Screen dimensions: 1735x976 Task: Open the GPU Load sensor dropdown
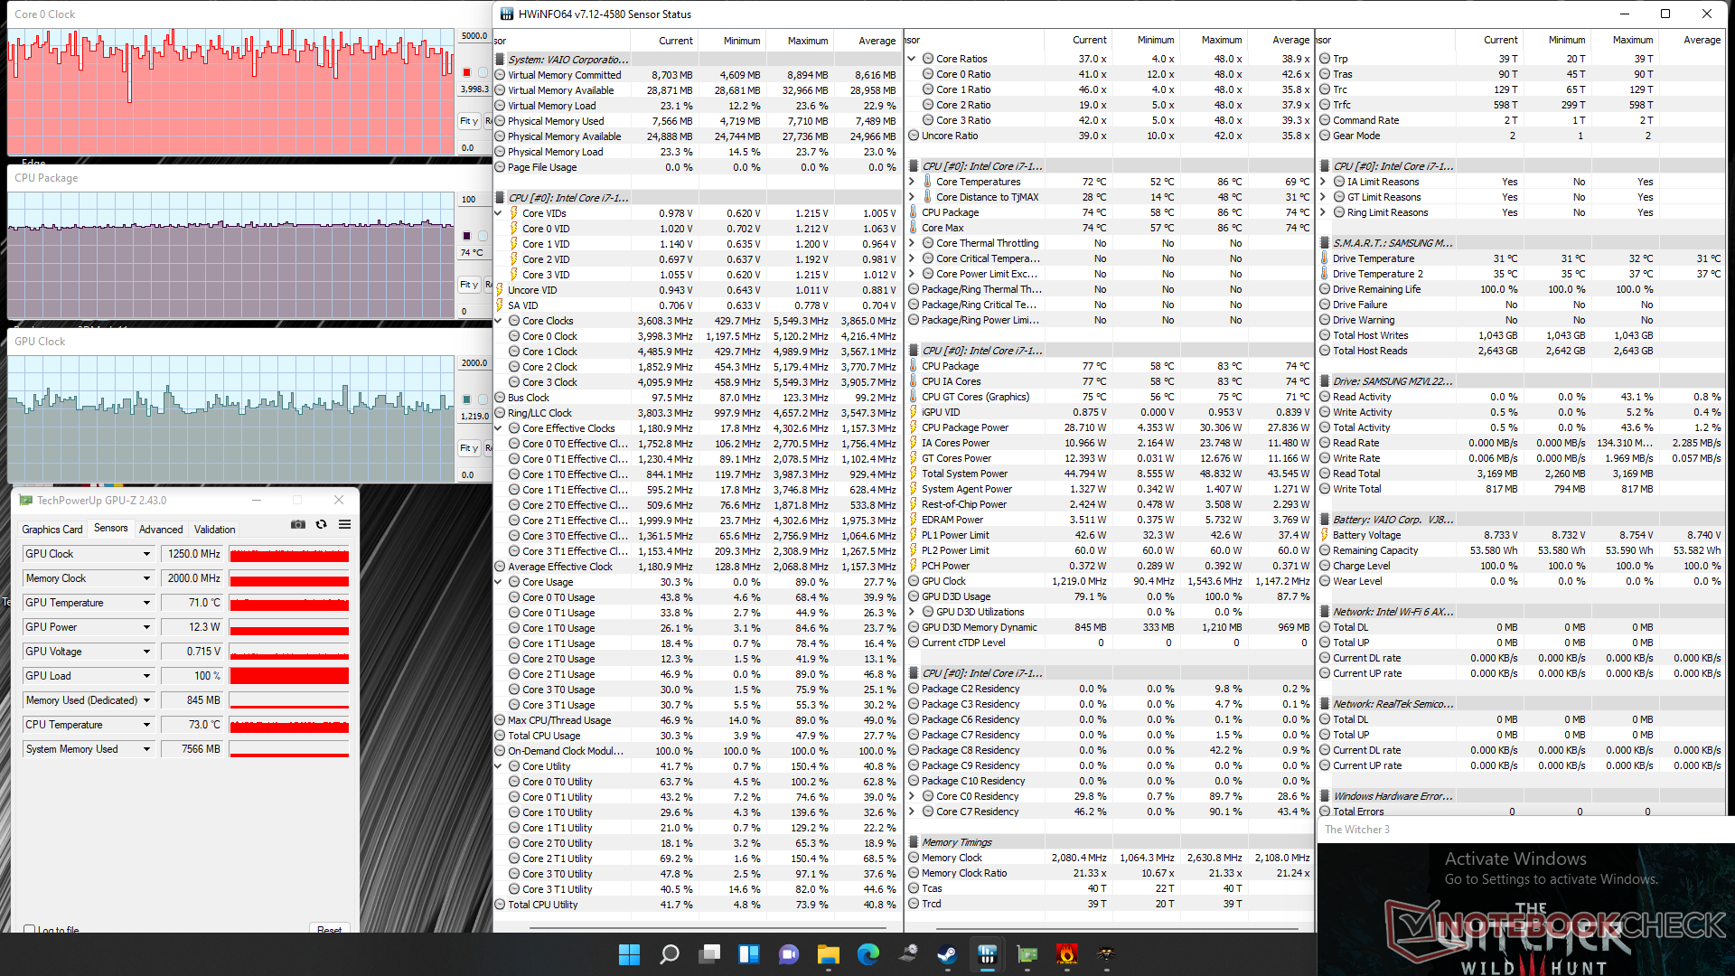(x=146, y=676)
